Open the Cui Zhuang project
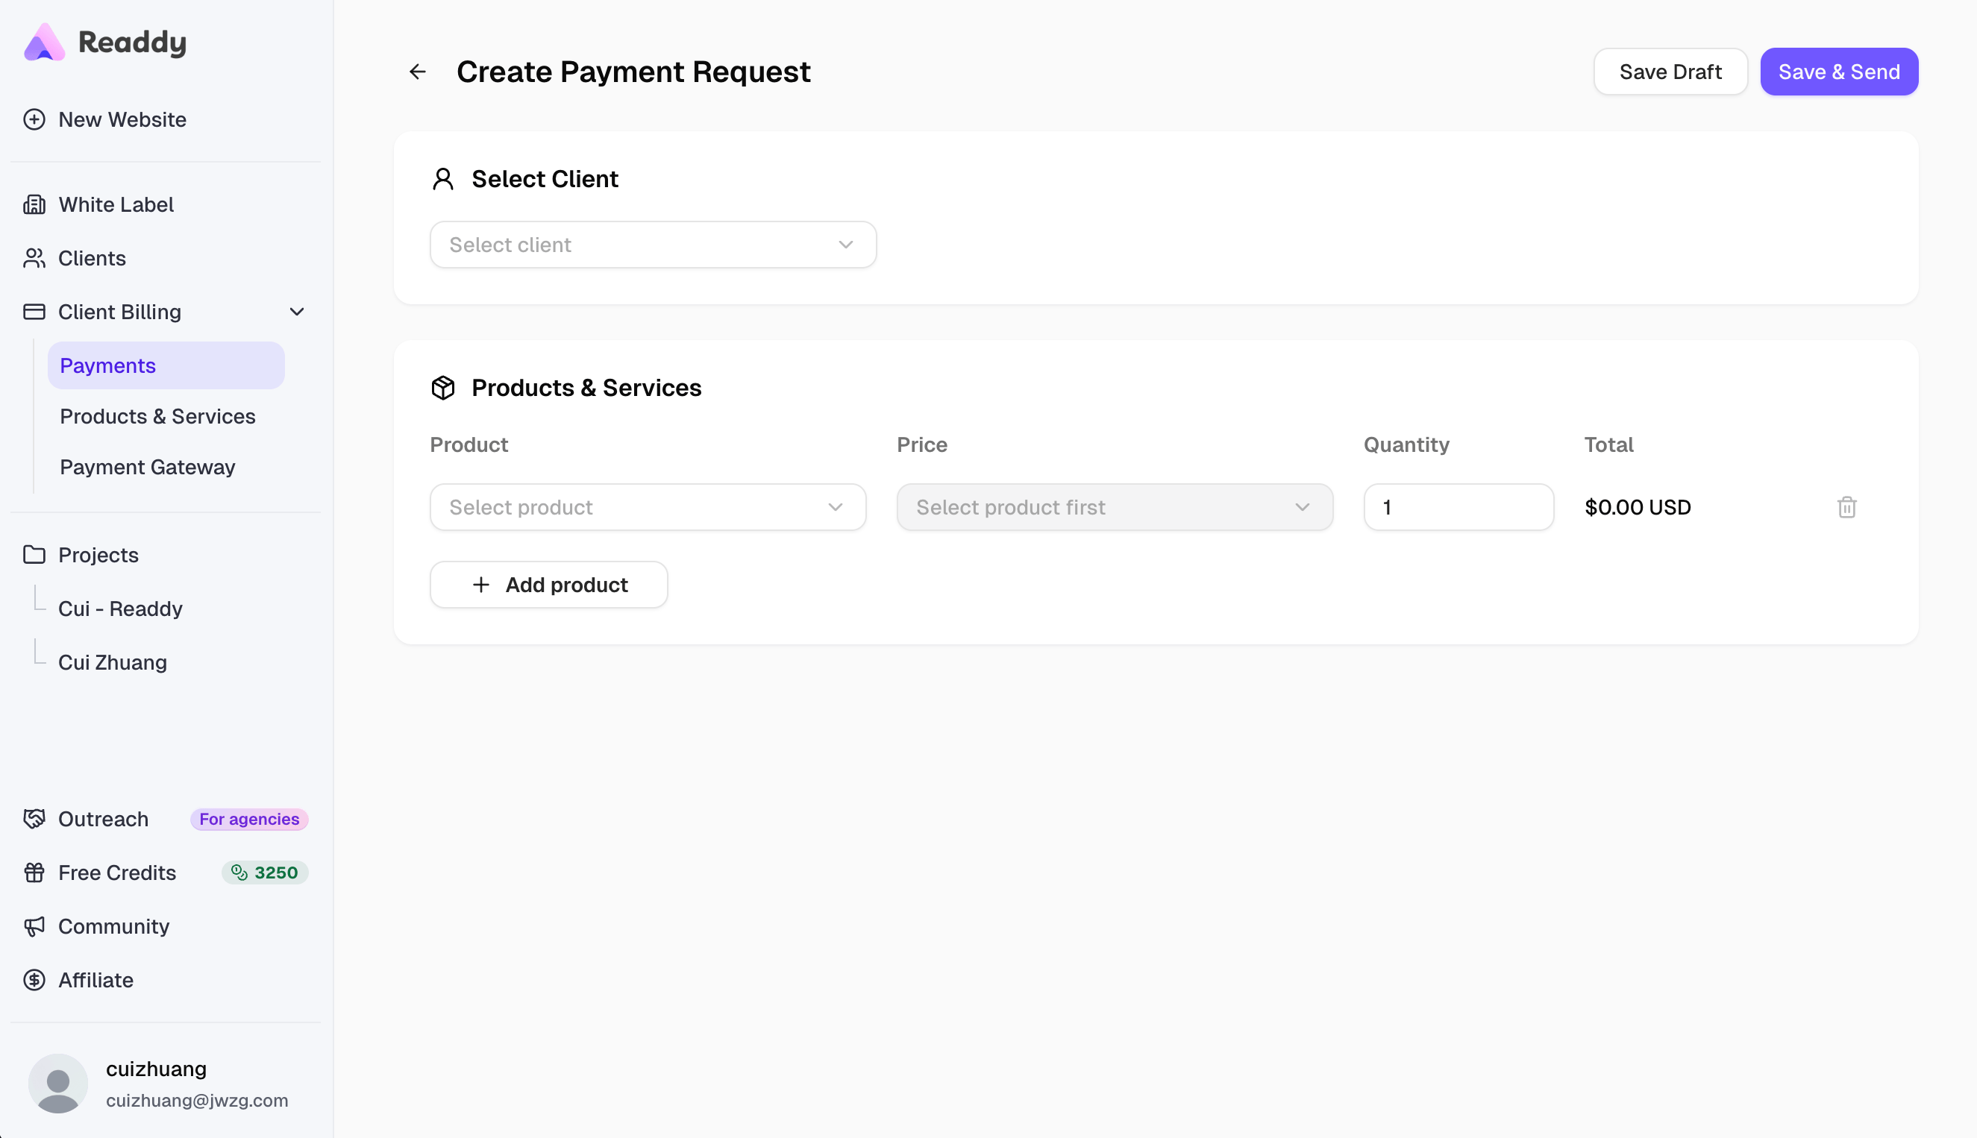The width and height of the screenshot is (1977, 1138). click(113, 663)
